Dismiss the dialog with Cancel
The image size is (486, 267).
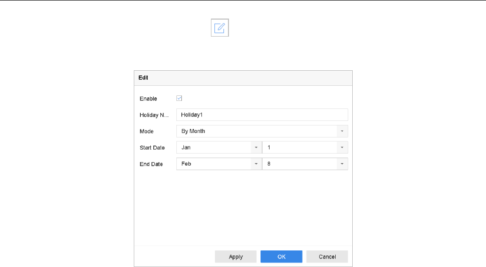[x=327, y=256]
